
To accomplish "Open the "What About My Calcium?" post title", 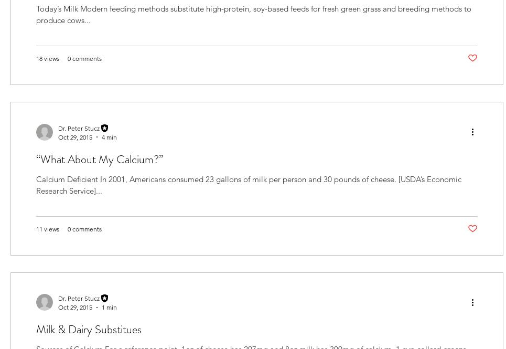I will tap(100, 159).
